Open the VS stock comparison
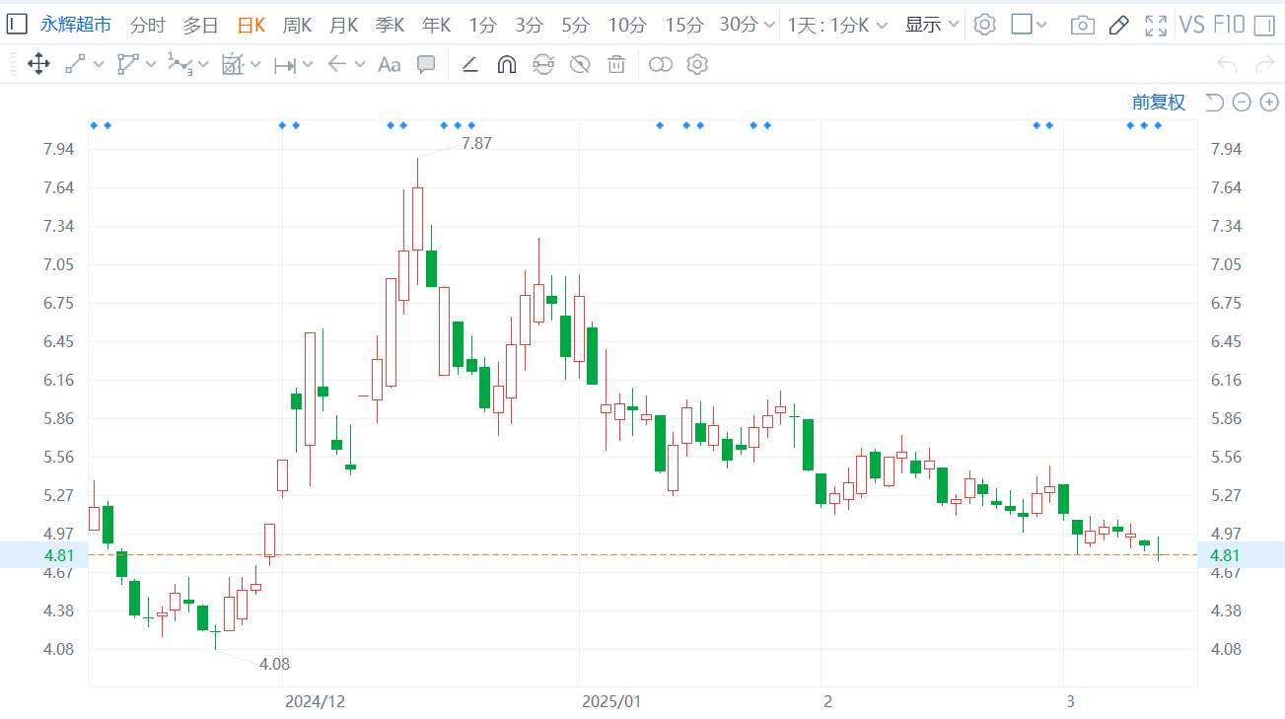Viewport: 1285px width, 719px height. coord(1192,25)
